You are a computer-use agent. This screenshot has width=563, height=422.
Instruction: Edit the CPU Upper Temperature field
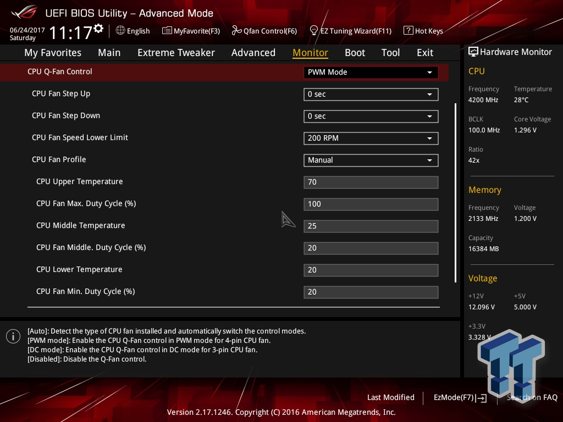371,182
